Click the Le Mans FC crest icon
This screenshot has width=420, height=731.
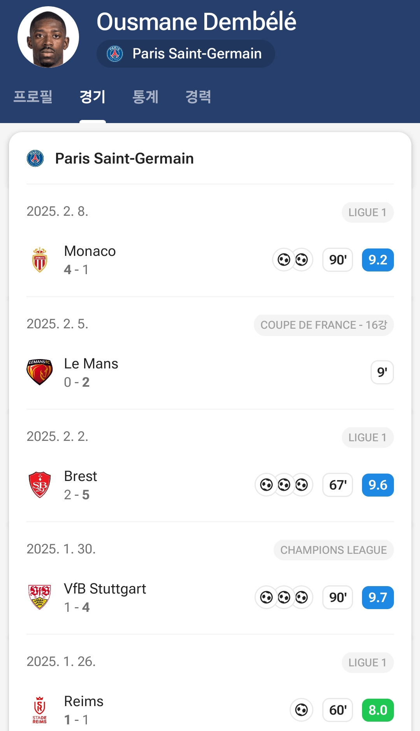40,372
